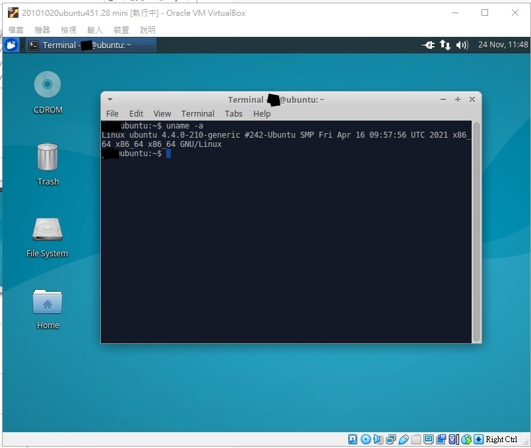This screenshot has height=448, width=531.
Task: Open the terminal Edit menu
Action: click(136, 113)
